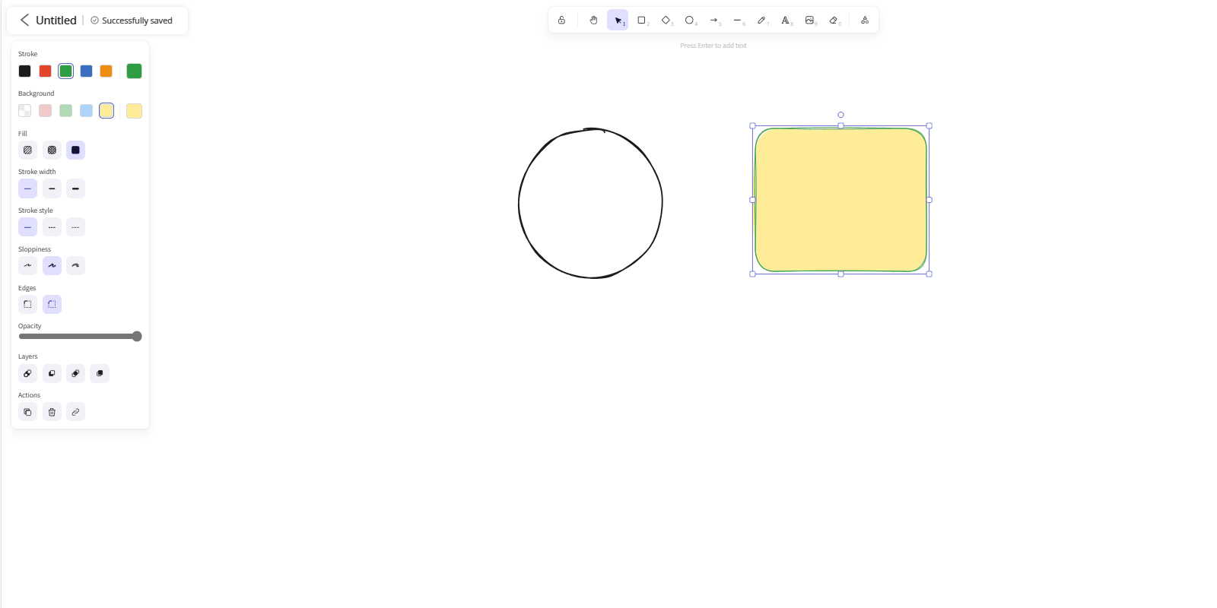Pick the red stroke color swatch
1217x608 pixels.
click(x=45, y=71)
